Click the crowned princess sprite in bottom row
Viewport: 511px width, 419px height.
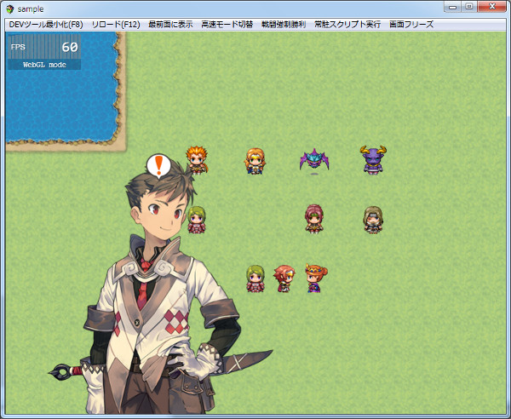(x=315, y=278)
